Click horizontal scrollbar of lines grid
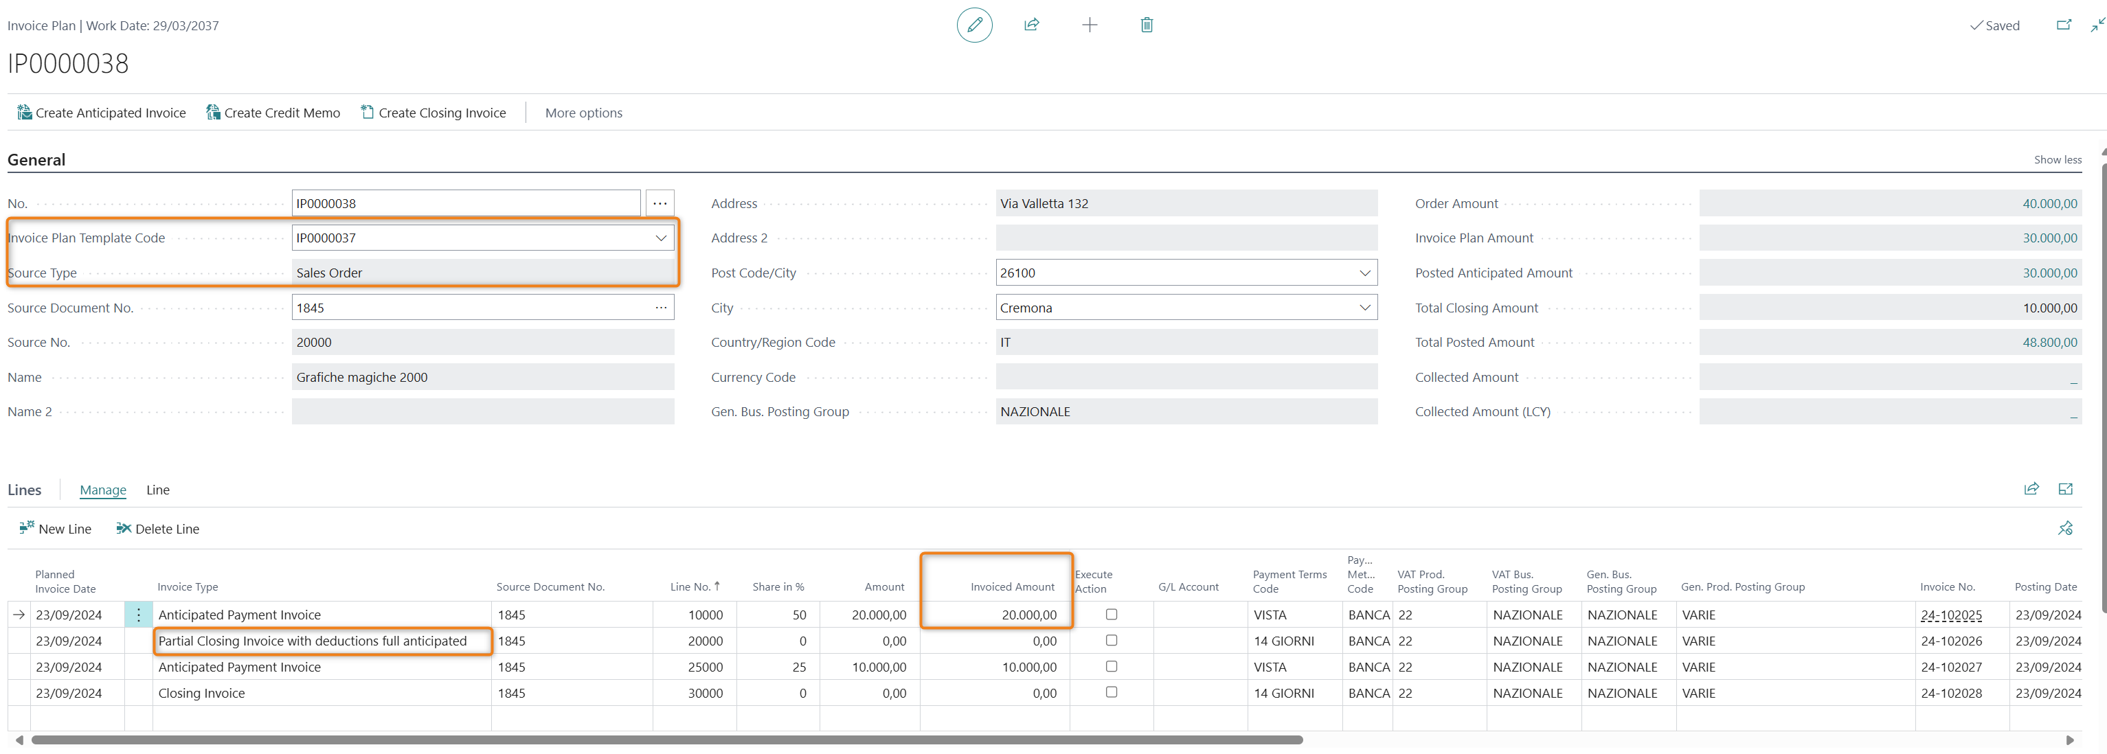The width and height of the screenshot is (2107, 754). [x=666, y=740]
